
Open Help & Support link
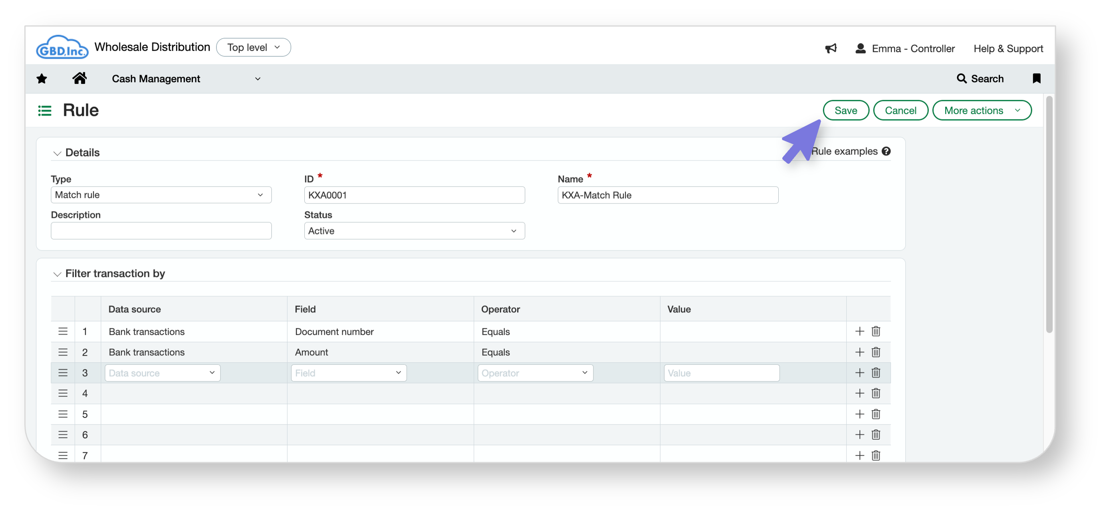[1008, 49]
